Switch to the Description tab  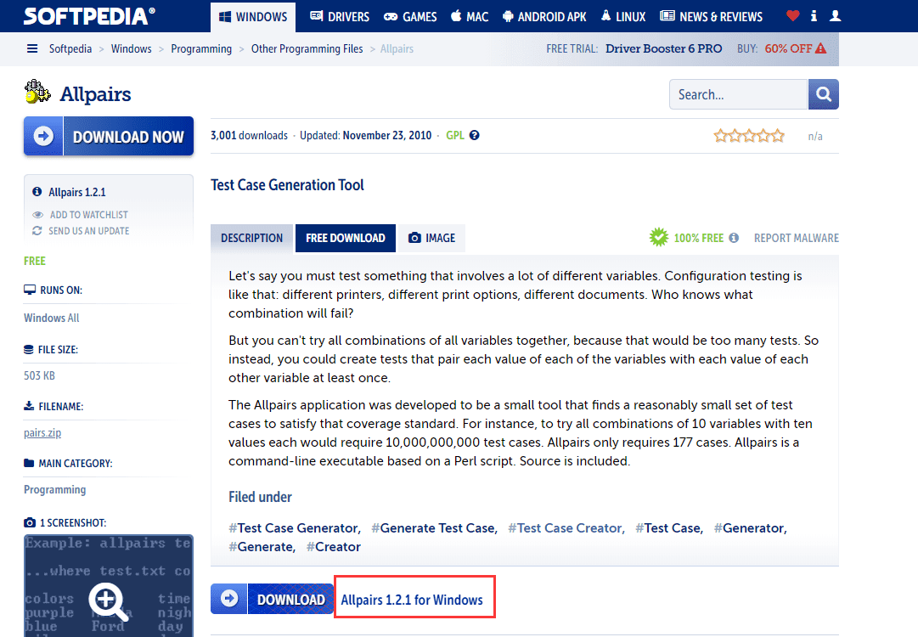tap(251, 239)
